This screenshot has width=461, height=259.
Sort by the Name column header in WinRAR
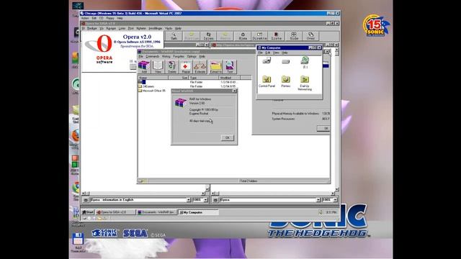[153, 78]
